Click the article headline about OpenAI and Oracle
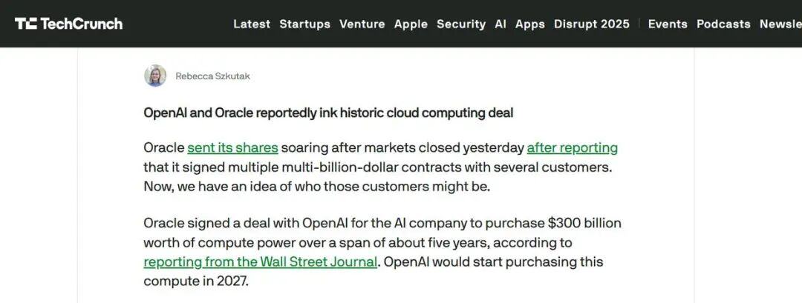 click(328, 113)
